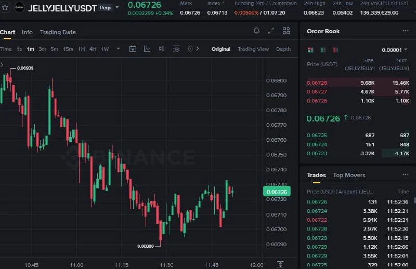Click ask price 0.06727 in order book
The width and height of the screenshot is (416, 269).
[317, 92]
